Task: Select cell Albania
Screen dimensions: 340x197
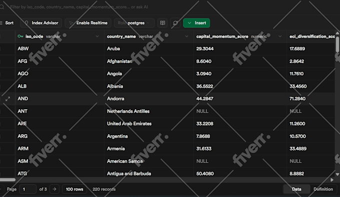Action: point(149,86)
